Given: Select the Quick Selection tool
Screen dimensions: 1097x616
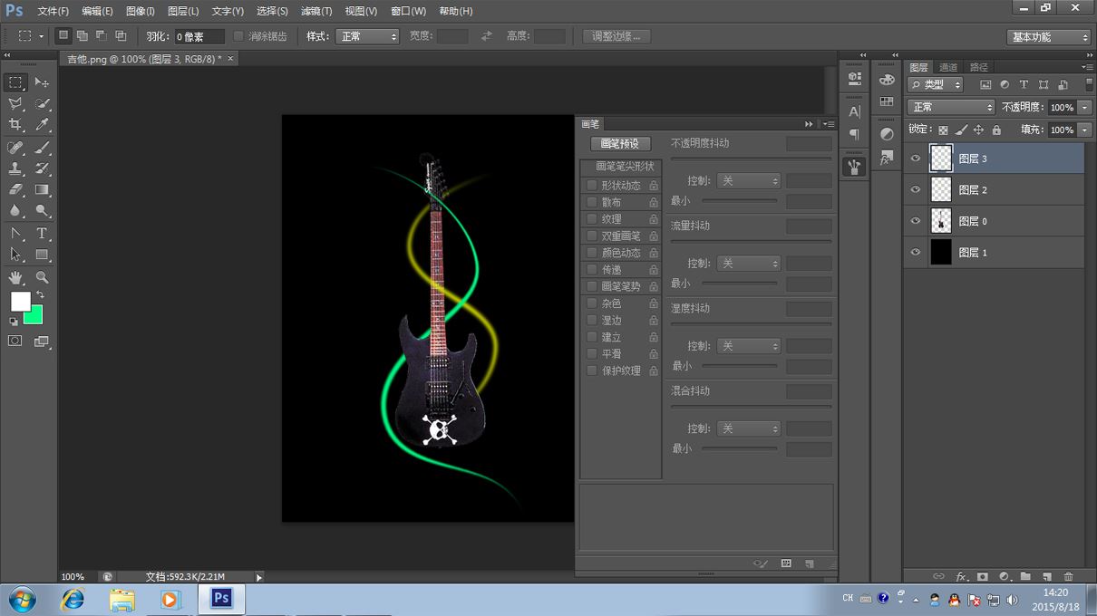Looking at the screenshot, I should coord(43,104).
